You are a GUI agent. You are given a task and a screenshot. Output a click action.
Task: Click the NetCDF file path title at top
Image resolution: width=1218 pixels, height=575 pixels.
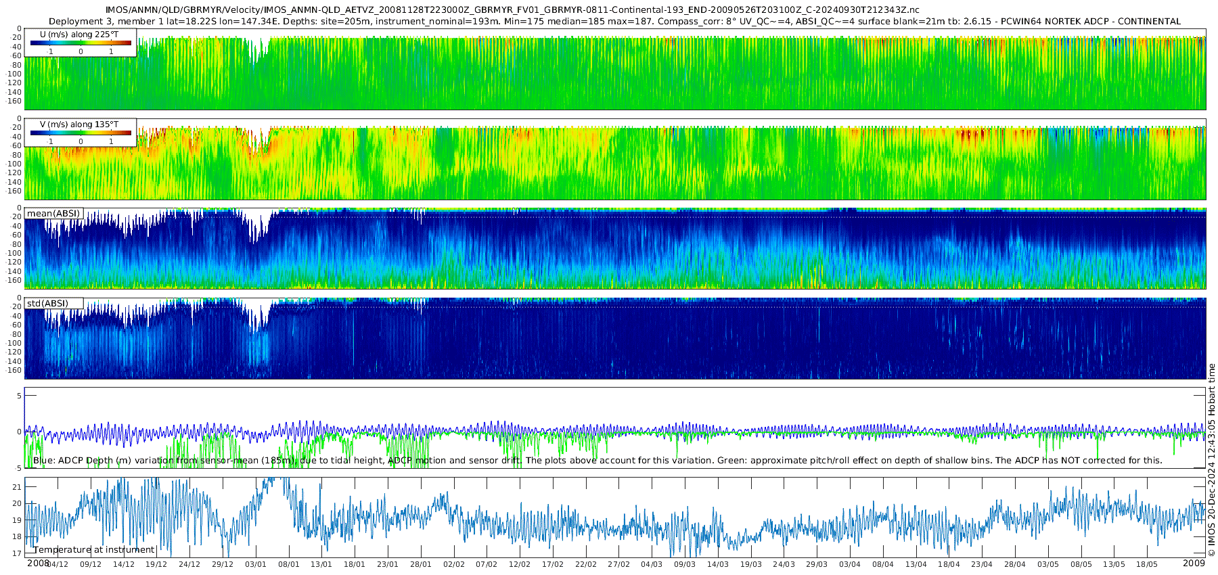click(512, 9)
